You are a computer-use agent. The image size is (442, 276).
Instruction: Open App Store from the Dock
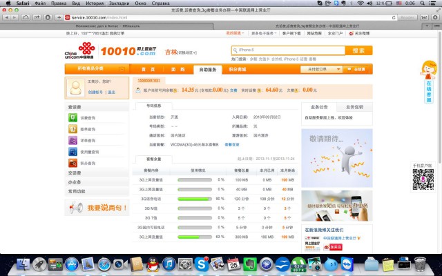point(72,264)
